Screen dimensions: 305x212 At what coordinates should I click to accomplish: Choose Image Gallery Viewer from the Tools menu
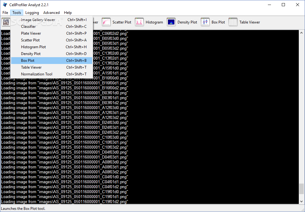click(52, 20)
